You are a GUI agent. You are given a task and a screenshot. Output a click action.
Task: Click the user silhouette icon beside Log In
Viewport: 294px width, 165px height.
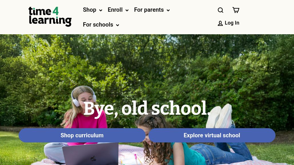(x=220, y=23)
